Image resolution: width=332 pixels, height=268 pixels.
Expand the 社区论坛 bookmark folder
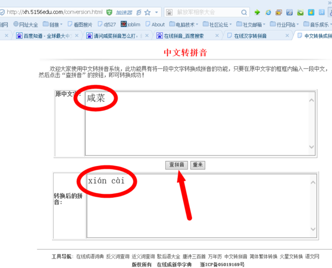(217, 24)
